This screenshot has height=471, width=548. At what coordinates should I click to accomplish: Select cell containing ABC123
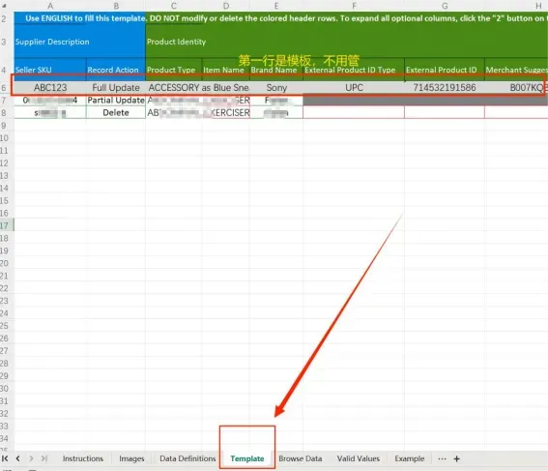point(50,87)
